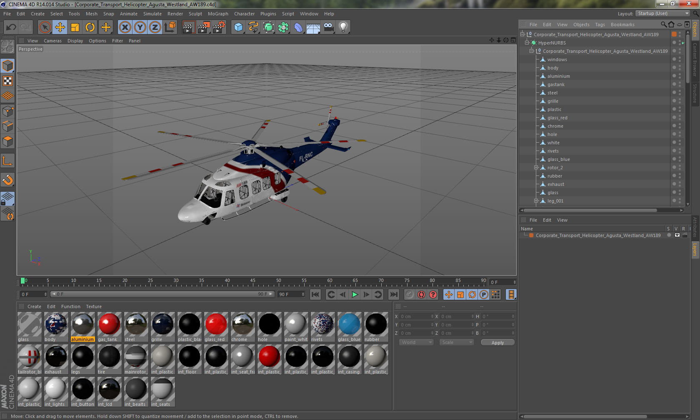The width and height of the screenshot is (700, 420).
Task: Open the World coordinate dropdown
Action: [x=416, y=342]
